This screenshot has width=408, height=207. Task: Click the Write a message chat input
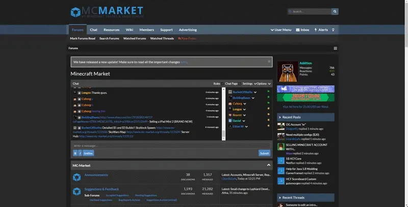pyautogui.click(x=171, y=146)
